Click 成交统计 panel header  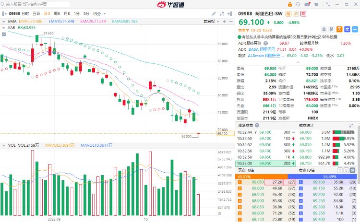tap(306, 126)
